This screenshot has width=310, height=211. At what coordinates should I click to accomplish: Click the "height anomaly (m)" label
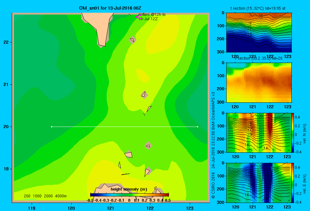[x=129, y=189]
